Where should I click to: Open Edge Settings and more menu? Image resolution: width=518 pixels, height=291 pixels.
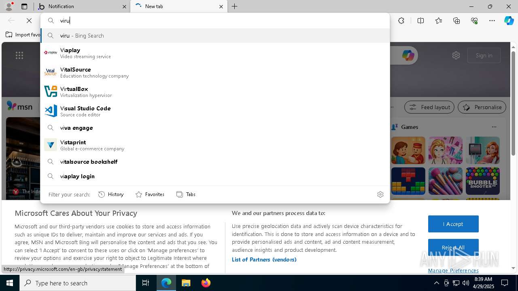point(492,21)
